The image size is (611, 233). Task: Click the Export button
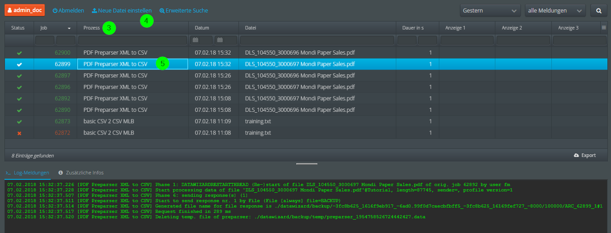pos(585,155)
